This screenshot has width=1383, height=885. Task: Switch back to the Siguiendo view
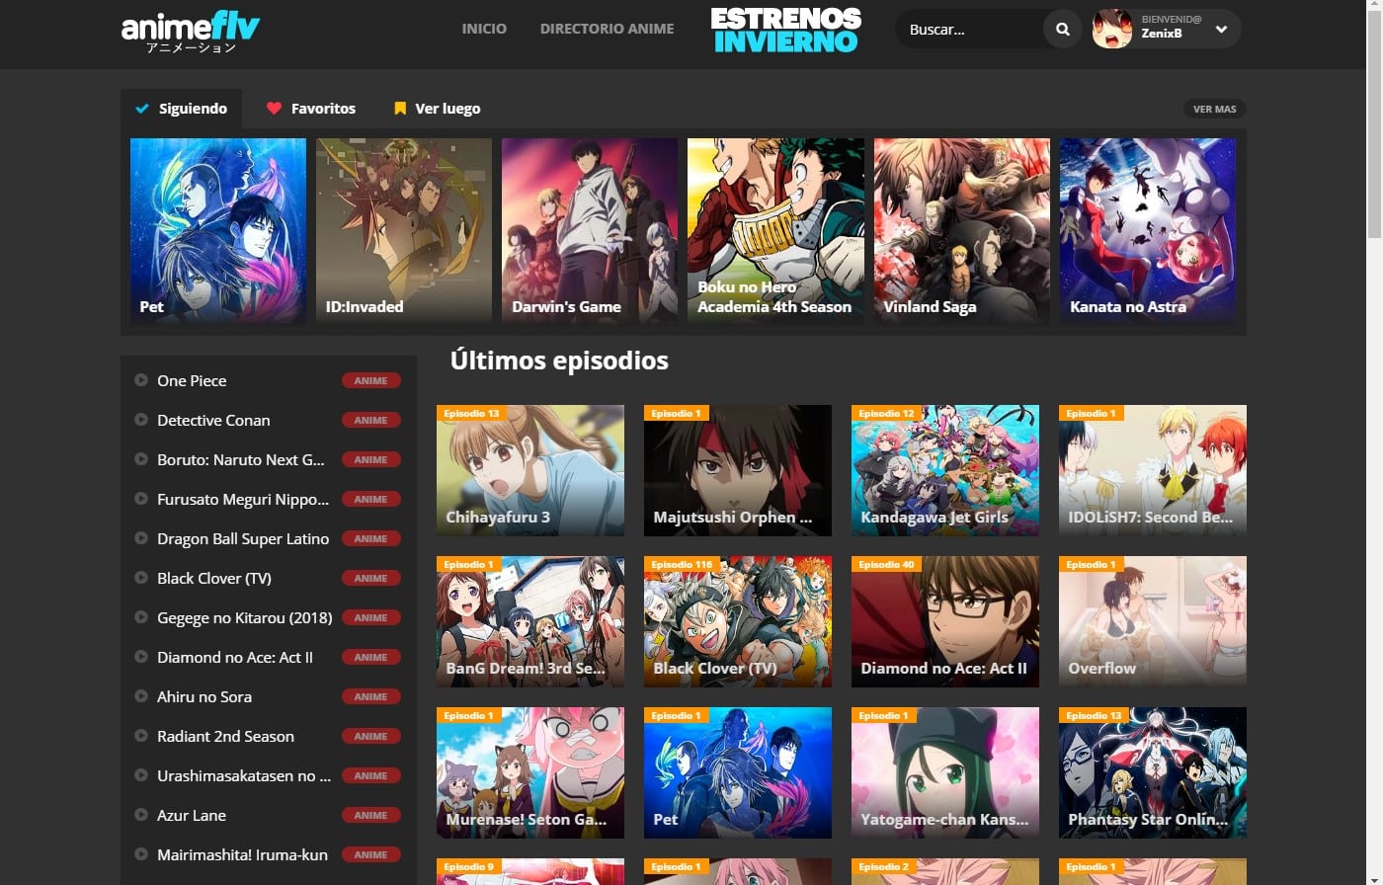click(x=182, y=109)
